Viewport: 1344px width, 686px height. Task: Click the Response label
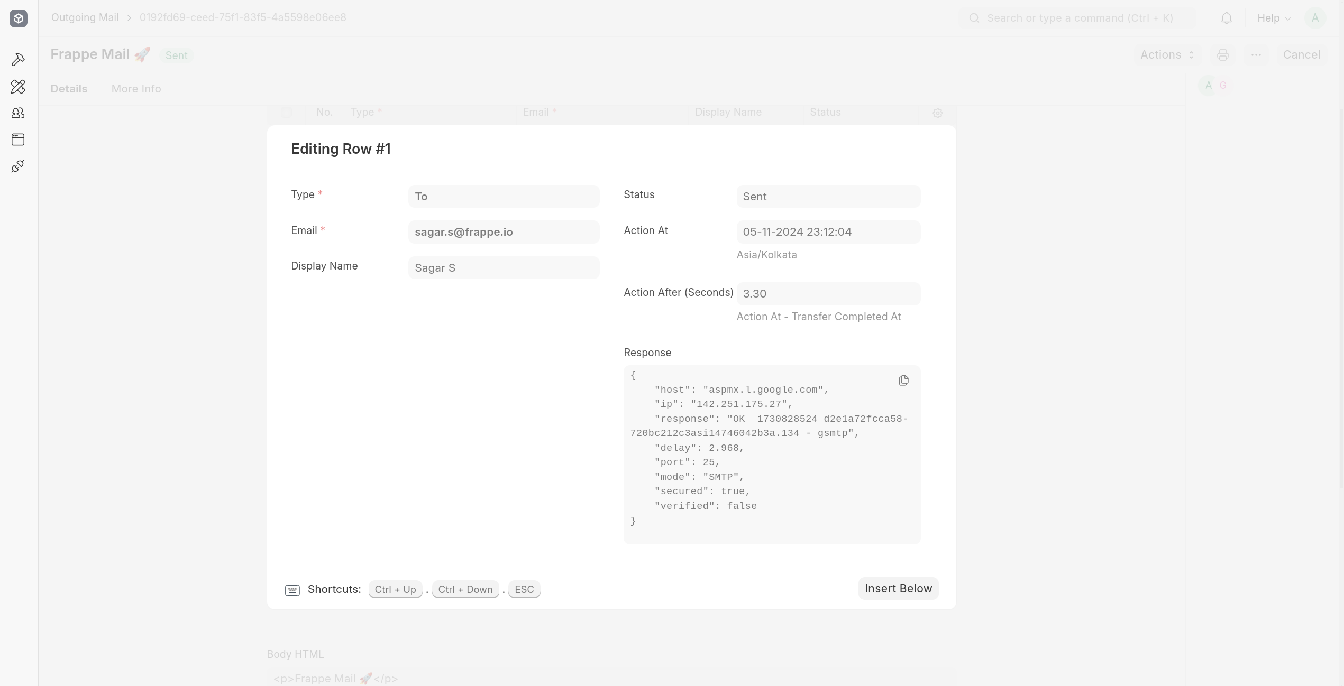[x=647, y=353]
